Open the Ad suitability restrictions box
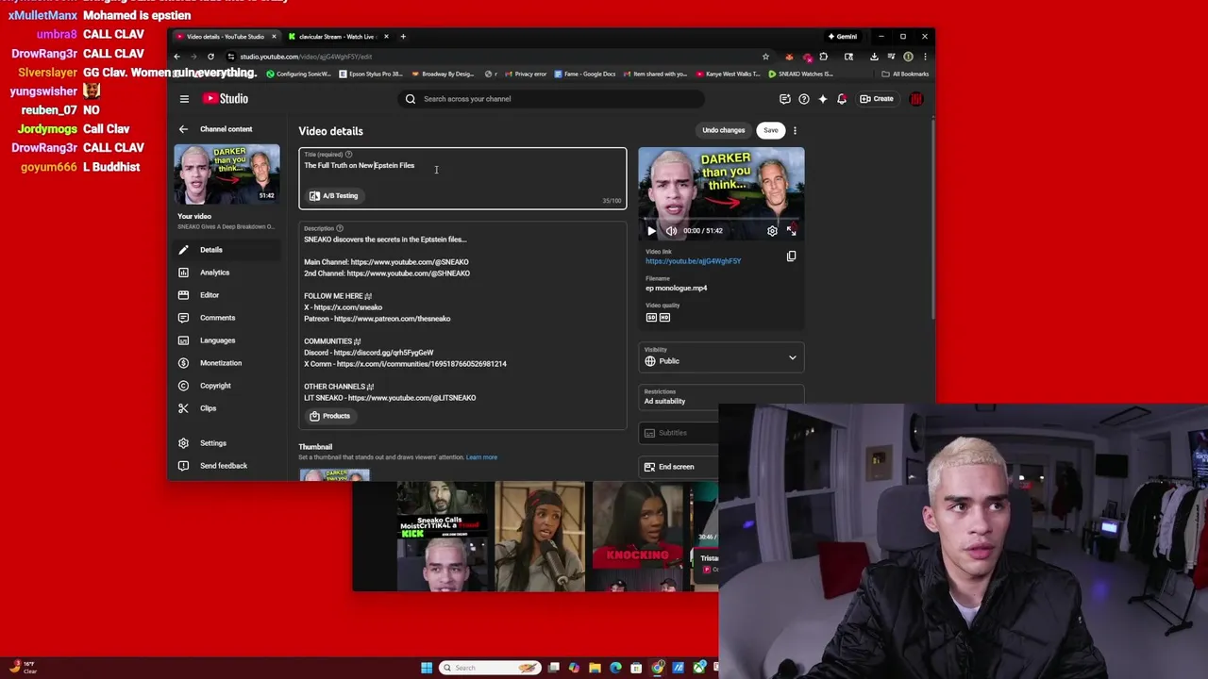 pyautogui.click(x=721, y=397)
